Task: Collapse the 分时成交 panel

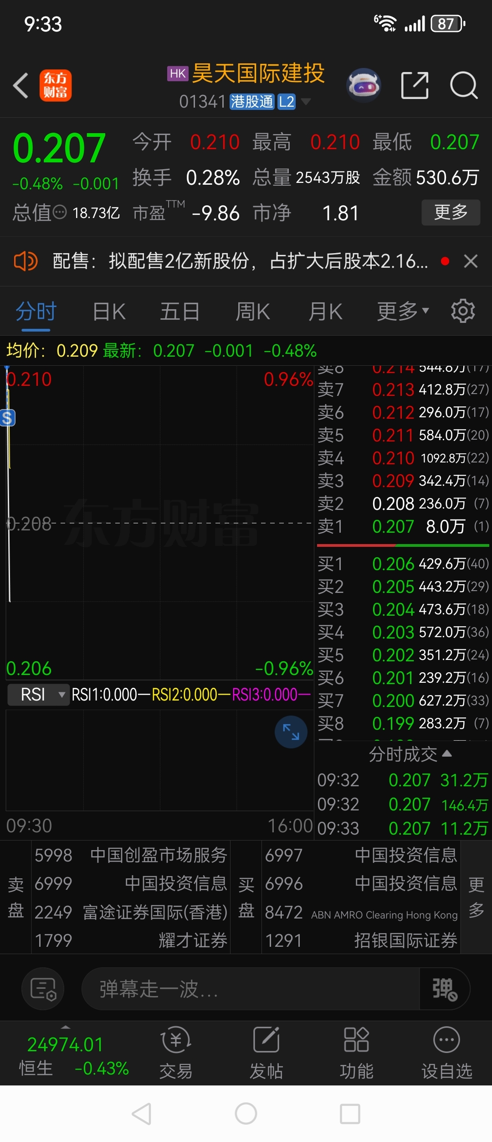Action: point(410,754)
